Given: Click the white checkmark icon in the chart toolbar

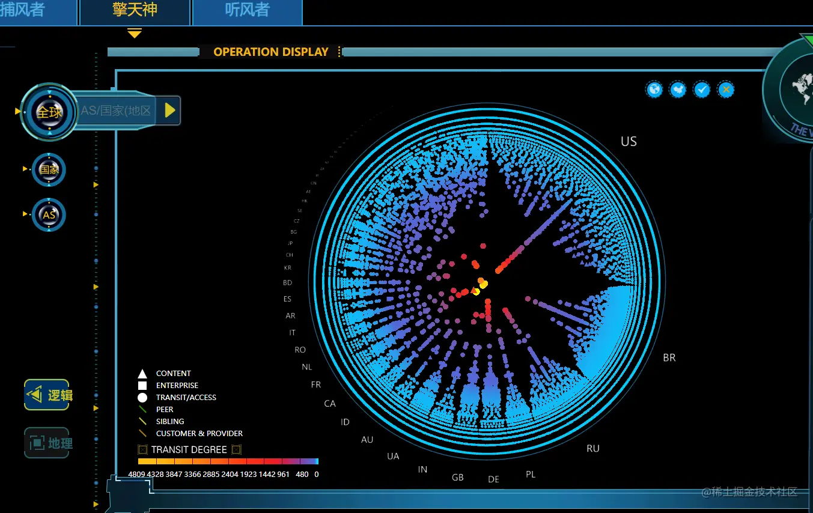Looking at the screenshot, I should [702, 90].
